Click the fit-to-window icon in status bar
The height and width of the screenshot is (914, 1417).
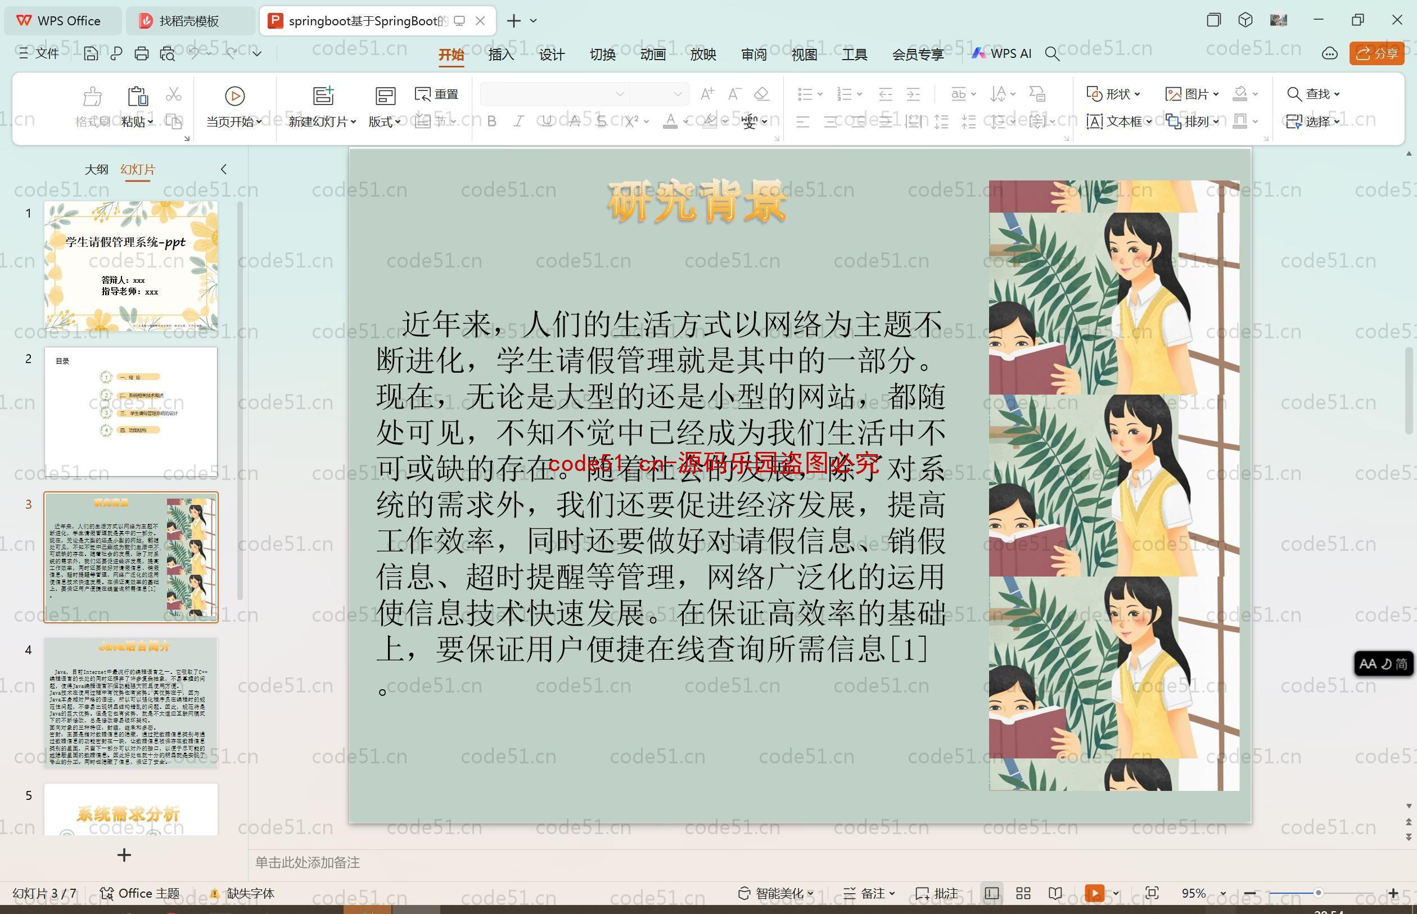pyautogui.click(x=1152, y=893)
